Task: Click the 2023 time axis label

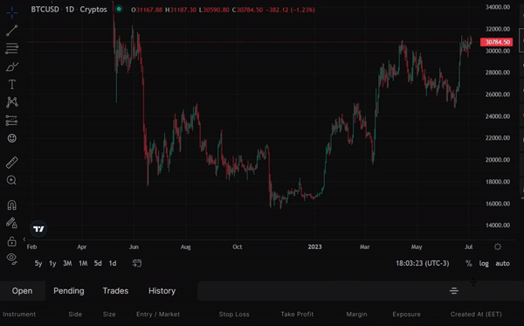Action: [x=314, y=246]
